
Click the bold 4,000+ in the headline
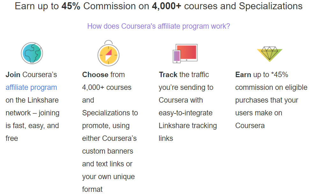(166, 6)
